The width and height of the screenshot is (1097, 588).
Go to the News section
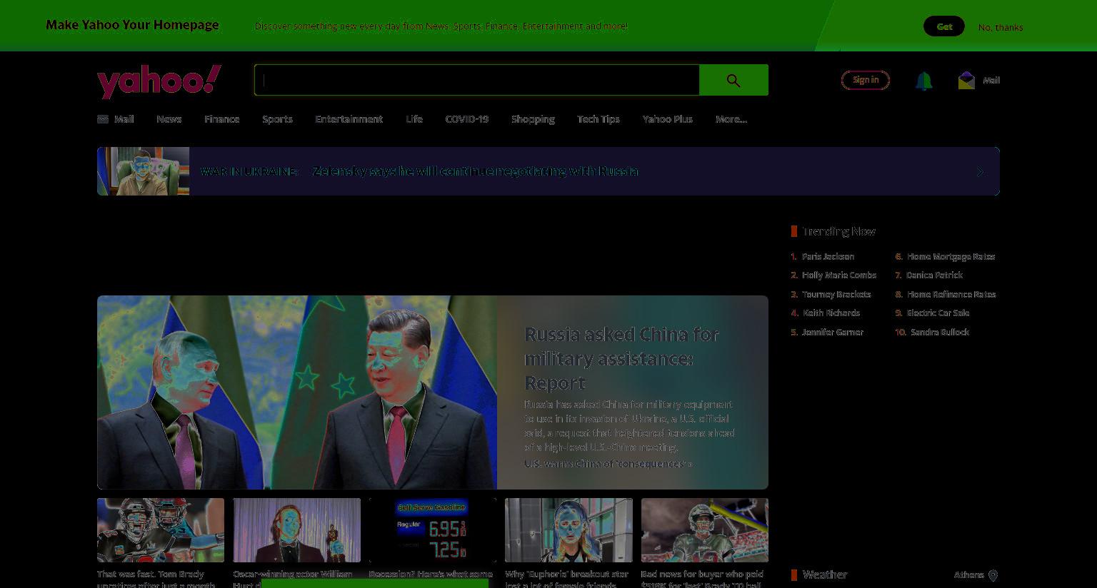pos(169,119)
